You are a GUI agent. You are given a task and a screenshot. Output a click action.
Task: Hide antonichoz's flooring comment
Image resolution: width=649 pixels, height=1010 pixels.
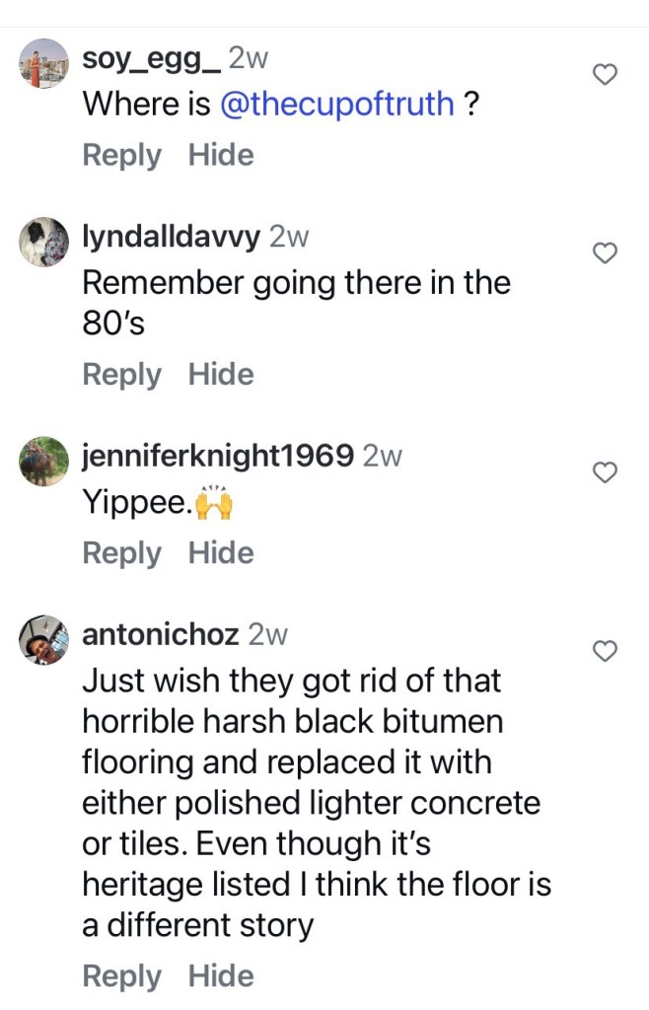pyautogui.click(x=221, y=975)
